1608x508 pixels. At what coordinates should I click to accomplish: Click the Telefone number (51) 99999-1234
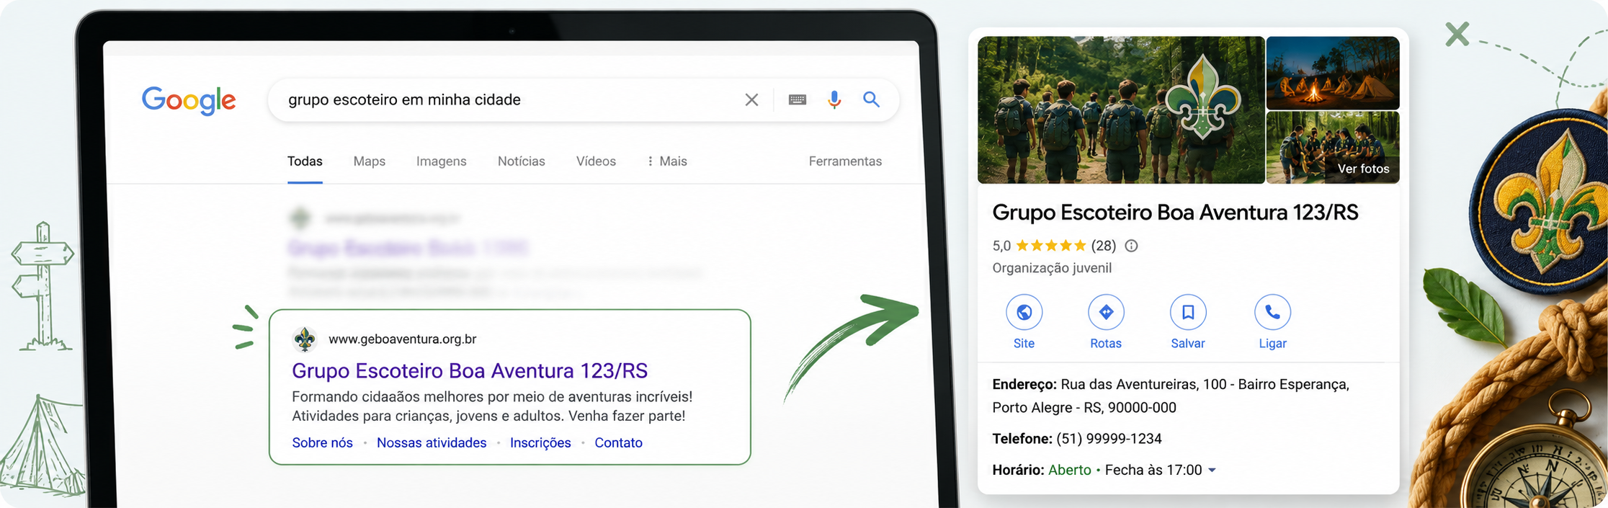1109,439
